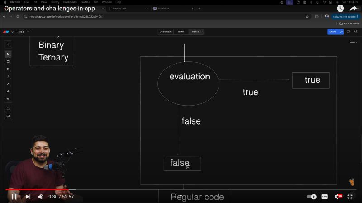Reload the page
Screen dimensions: 362x203
[18, 17]
